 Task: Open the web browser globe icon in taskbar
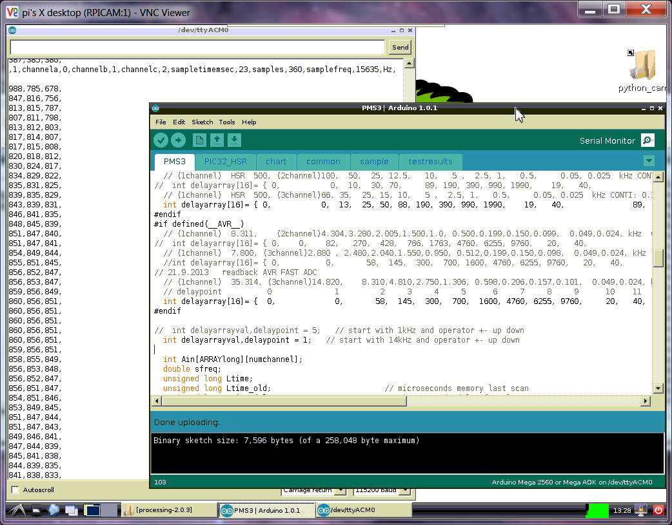53,510
